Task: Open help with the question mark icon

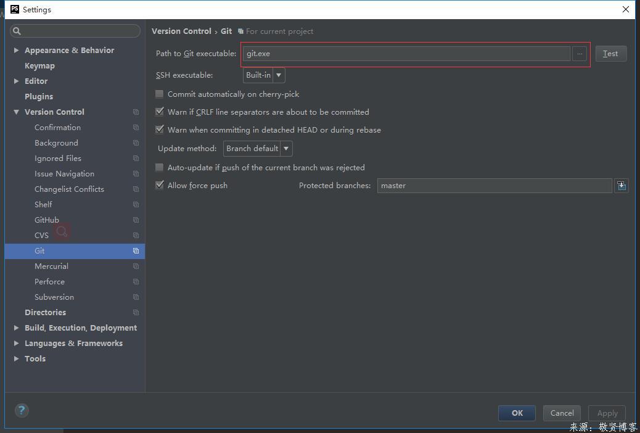Action: (x=22, y=410)
